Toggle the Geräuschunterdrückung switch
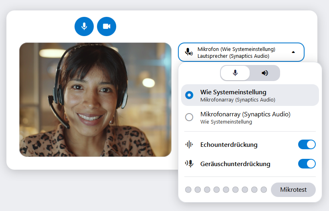The width and height of the screenshot is (329, 211). pos(307,164)
